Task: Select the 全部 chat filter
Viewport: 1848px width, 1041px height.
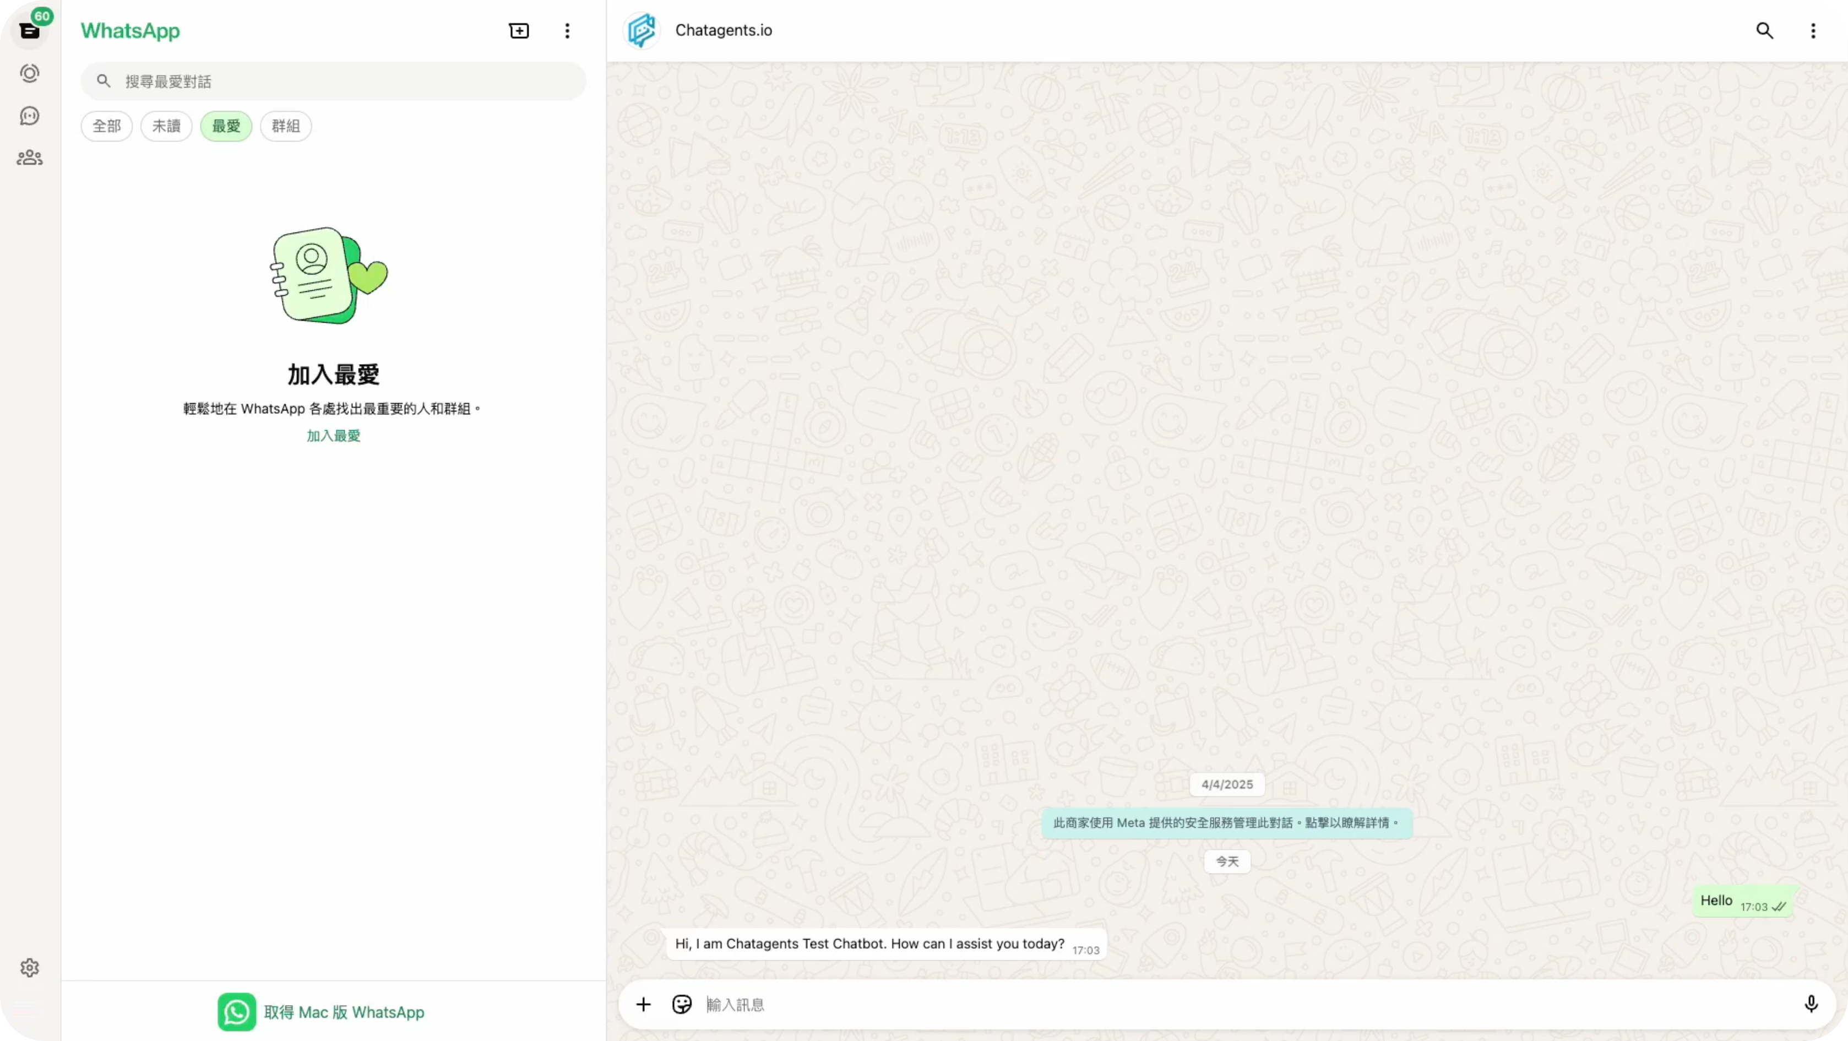Action: (x=107, y=126)
